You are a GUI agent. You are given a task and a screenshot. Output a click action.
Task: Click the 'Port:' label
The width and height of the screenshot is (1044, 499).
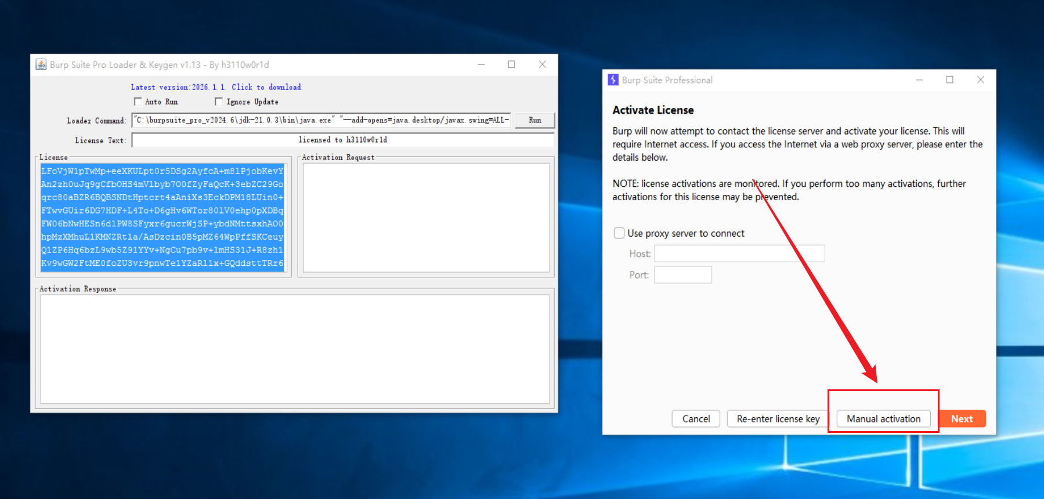(x=639, y=275)
